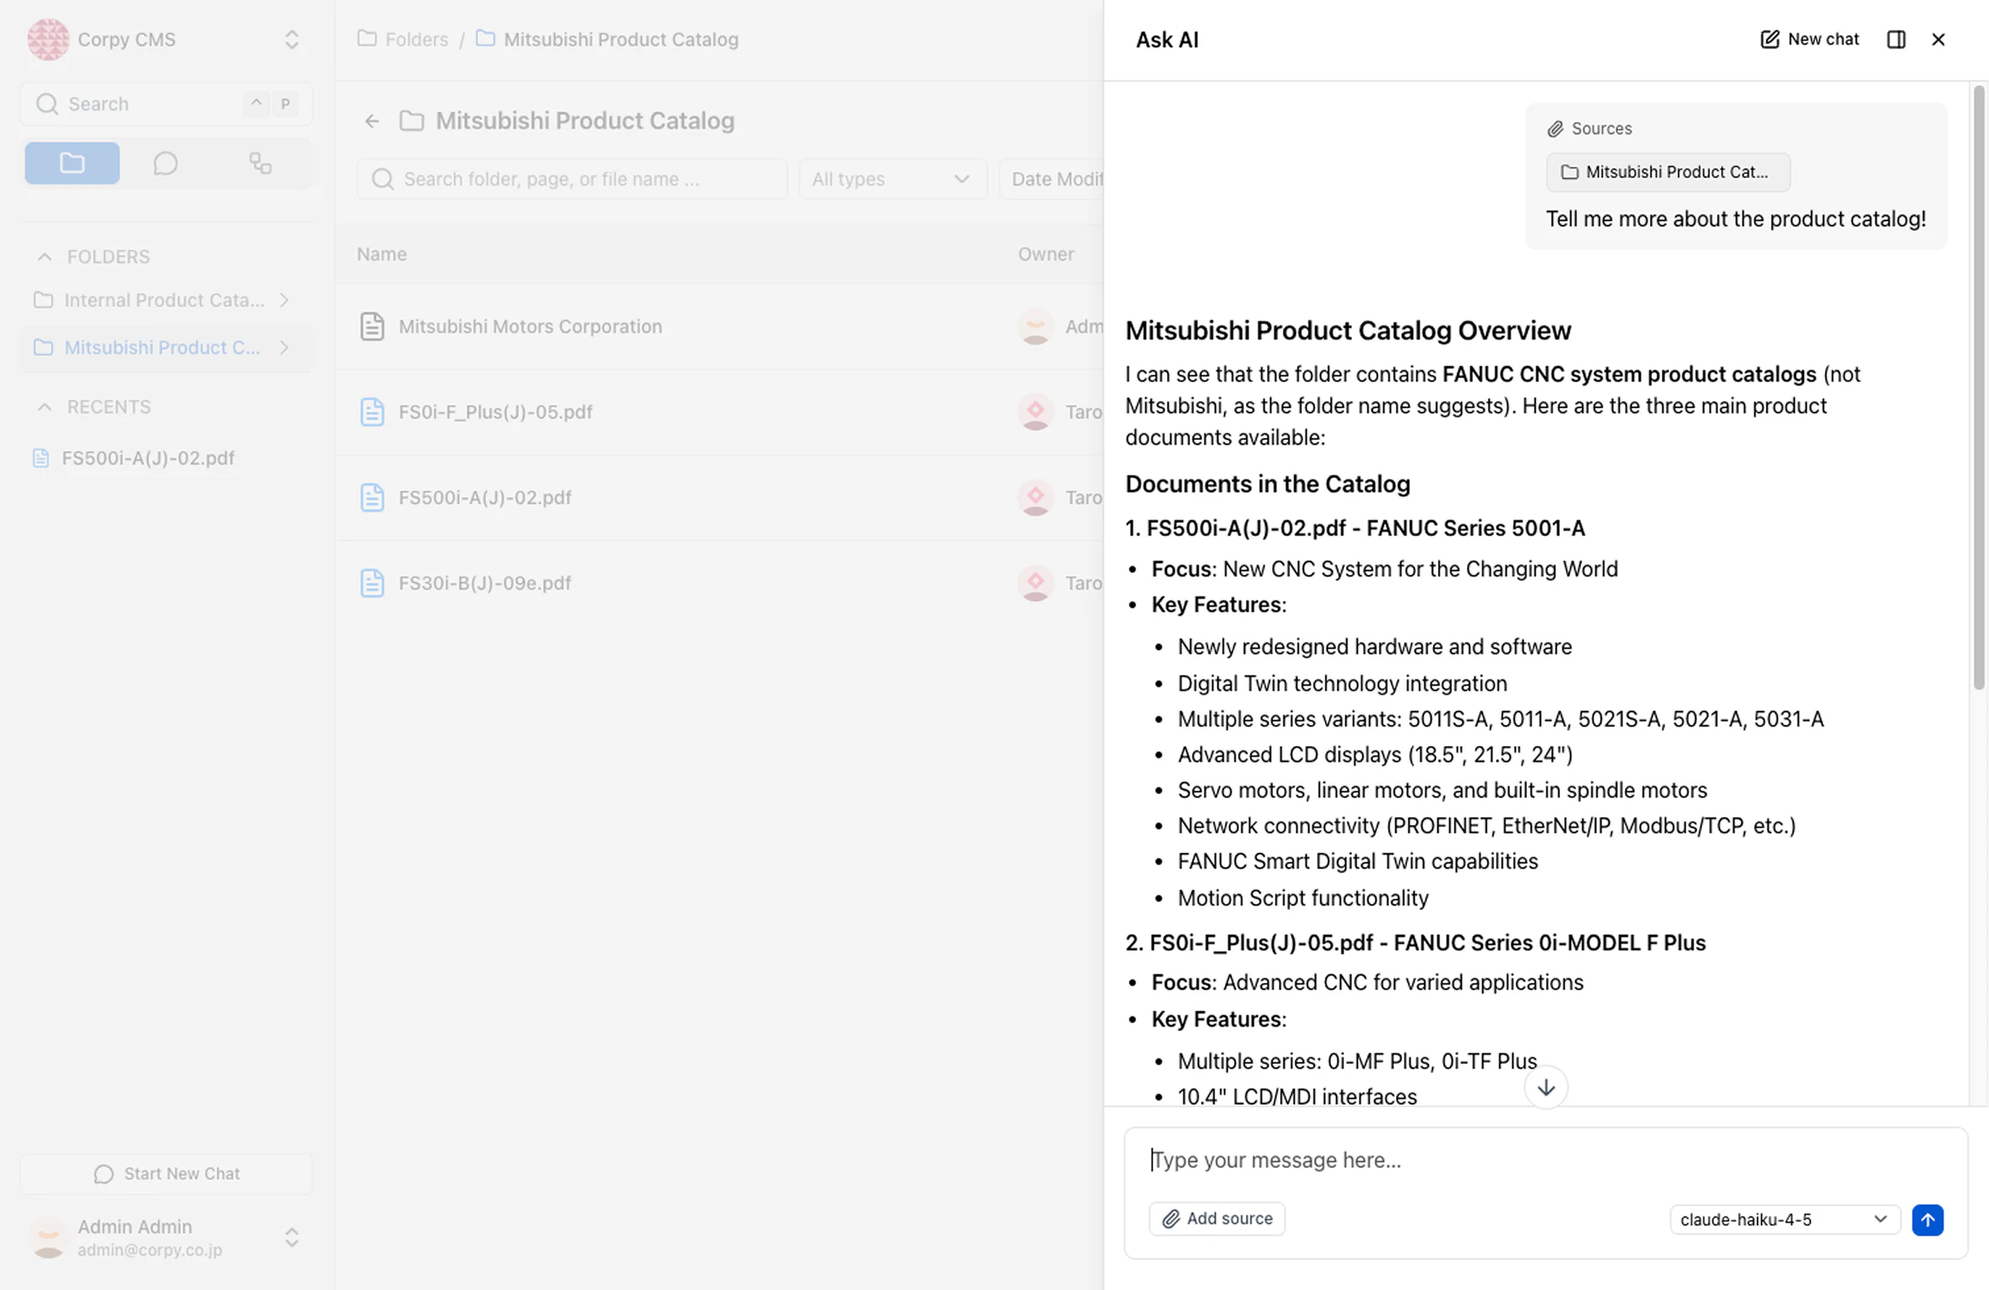Open the Date Modified filter

coord(1052,179)
